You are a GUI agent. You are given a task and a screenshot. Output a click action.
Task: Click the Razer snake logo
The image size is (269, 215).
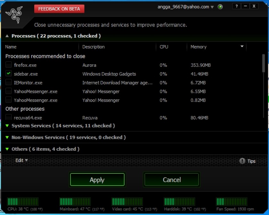(x=14, y=15)
